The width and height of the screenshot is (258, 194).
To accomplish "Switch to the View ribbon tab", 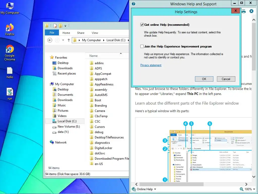I will point(95,33).
